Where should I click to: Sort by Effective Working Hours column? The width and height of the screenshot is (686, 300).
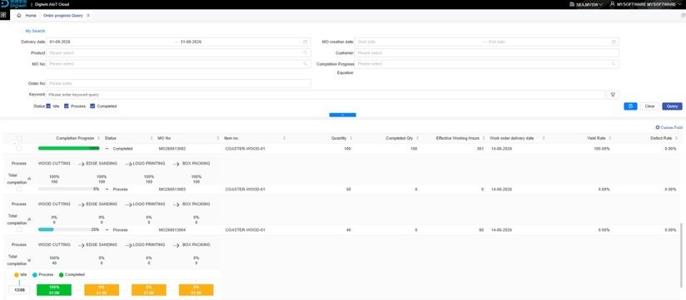click(483, 139)
